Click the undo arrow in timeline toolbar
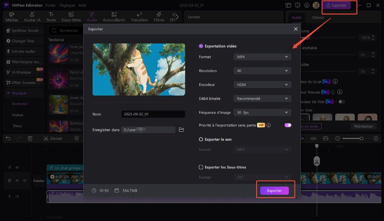Screen dimensions: 384x221 pos(8,139)
